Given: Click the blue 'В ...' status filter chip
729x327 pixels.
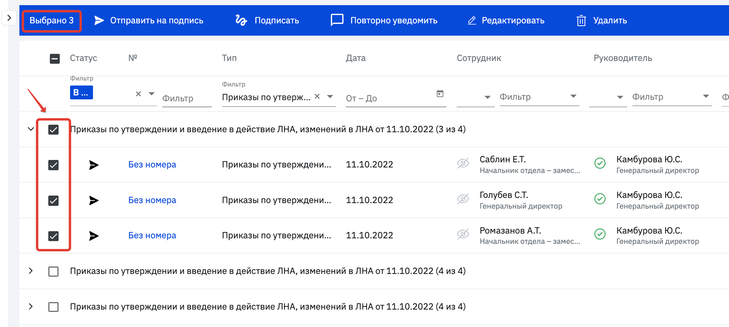Looking at the screenshot, I should click(x=82, y=93).
